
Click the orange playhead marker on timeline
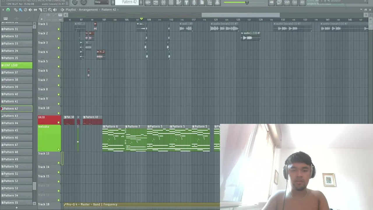click(x=142, y=19)
